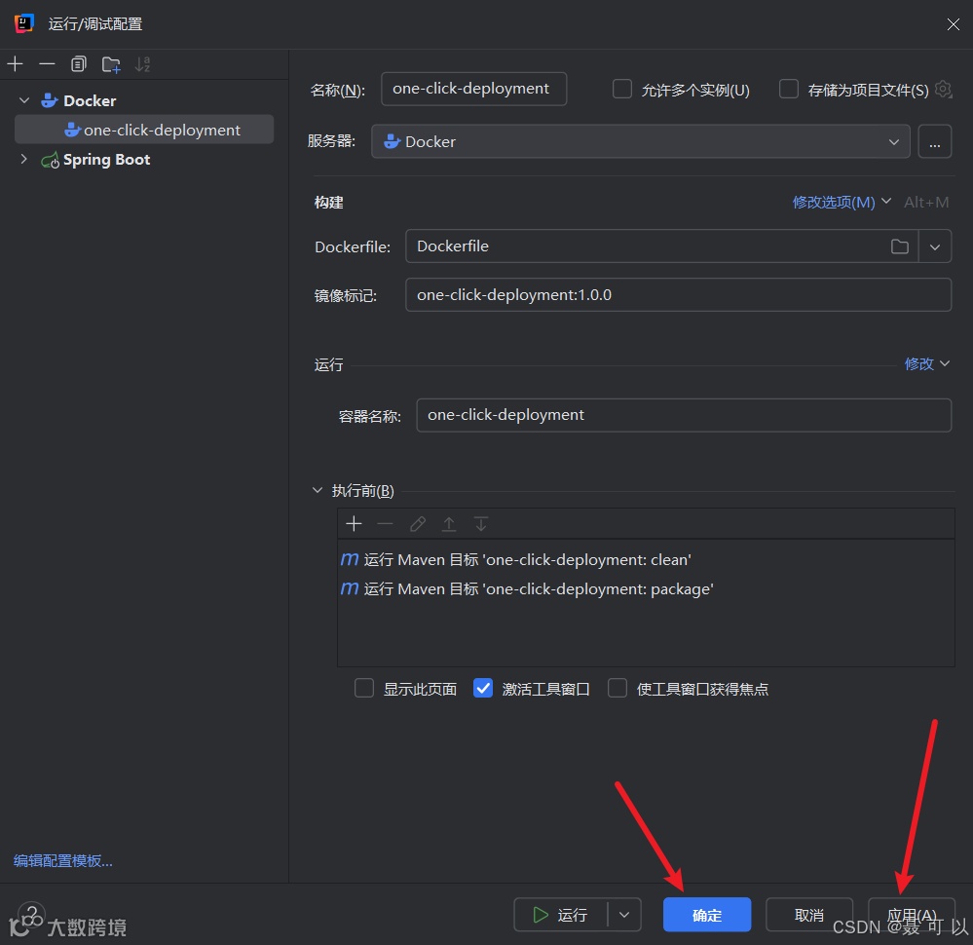This screenshot has height=945, width=973.
Task: Toggle store as project file checkbox
Action: coord(788,90)
